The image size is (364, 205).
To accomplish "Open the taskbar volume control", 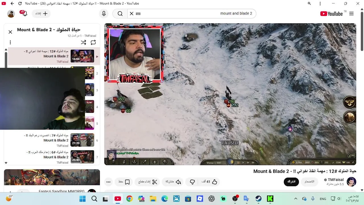I will pos(339,199).
